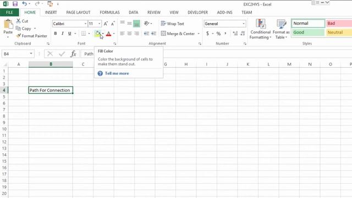Image resolution: width=352 pixels, height=198 pixels.
Task: Cancel the formula bar entry
Action: [50, 54]
